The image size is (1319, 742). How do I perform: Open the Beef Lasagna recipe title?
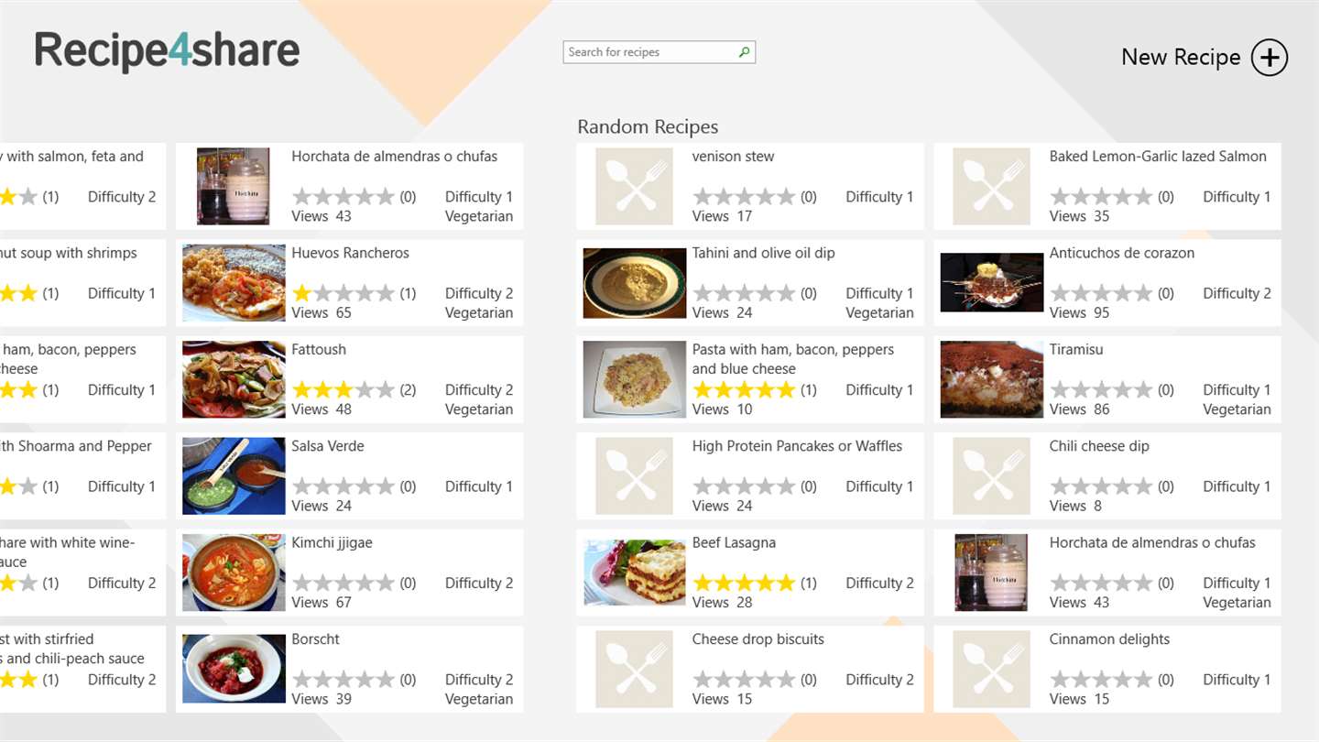tap(734, 542)
